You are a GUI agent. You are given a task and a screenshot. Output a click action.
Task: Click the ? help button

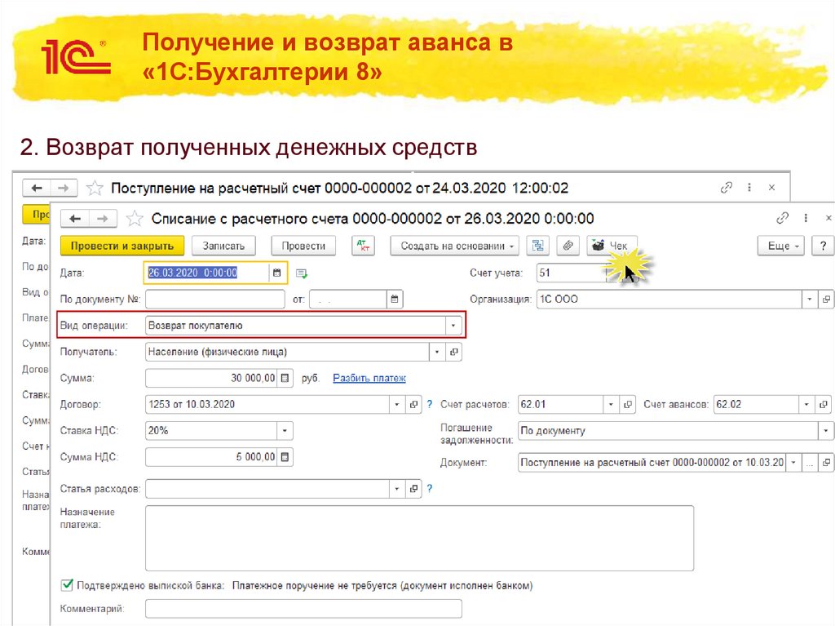[x=823, y=246]
